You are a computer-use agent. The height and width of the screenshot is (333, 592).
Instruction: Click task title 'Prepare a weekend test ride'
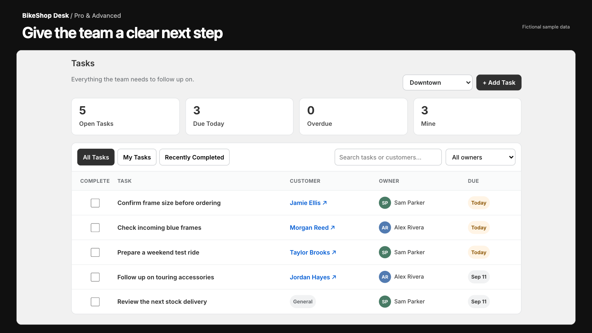(158, 252)
